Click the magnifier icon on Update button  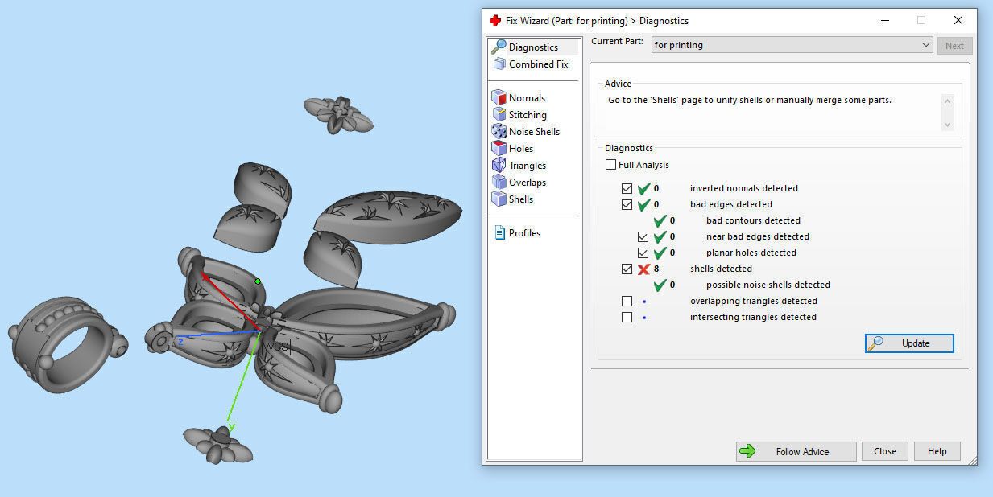(875, 343)
